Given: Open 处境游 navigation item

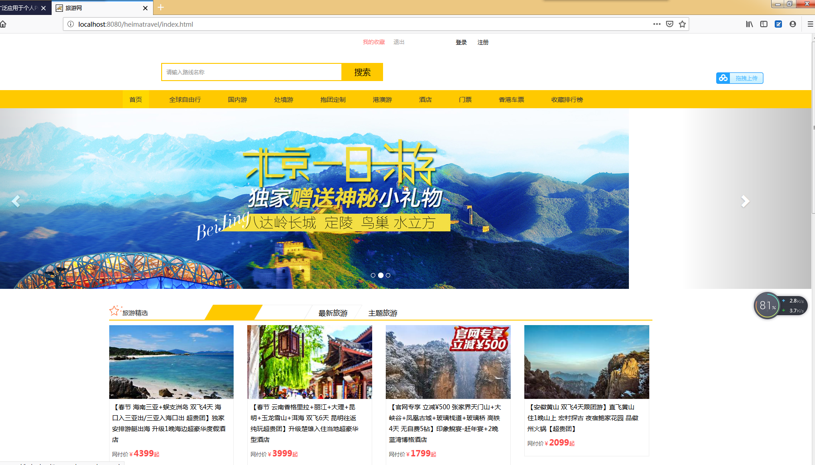Looking at the screenshot, I should coord(284,100).
